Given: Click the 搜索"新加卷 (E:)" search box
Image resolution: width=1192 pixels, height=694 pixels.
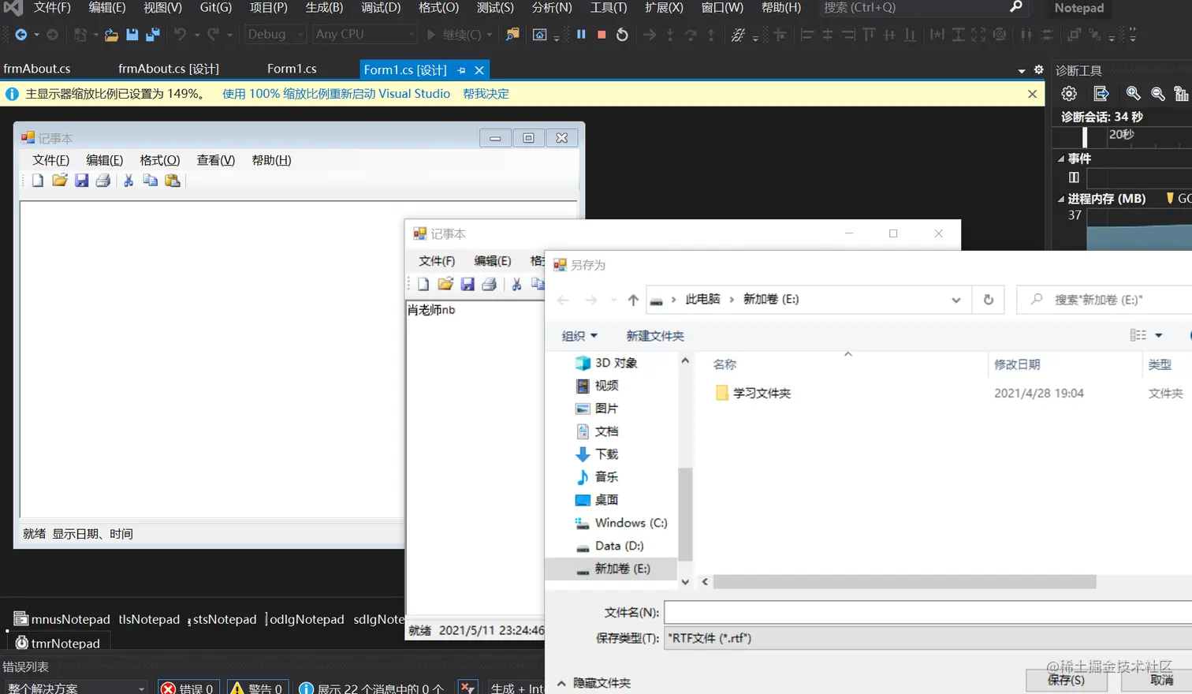Looking at the screenshot, I should (1104, 300).
